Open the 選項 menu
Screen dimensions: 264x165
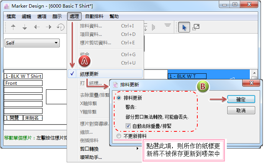pos(42,16)
